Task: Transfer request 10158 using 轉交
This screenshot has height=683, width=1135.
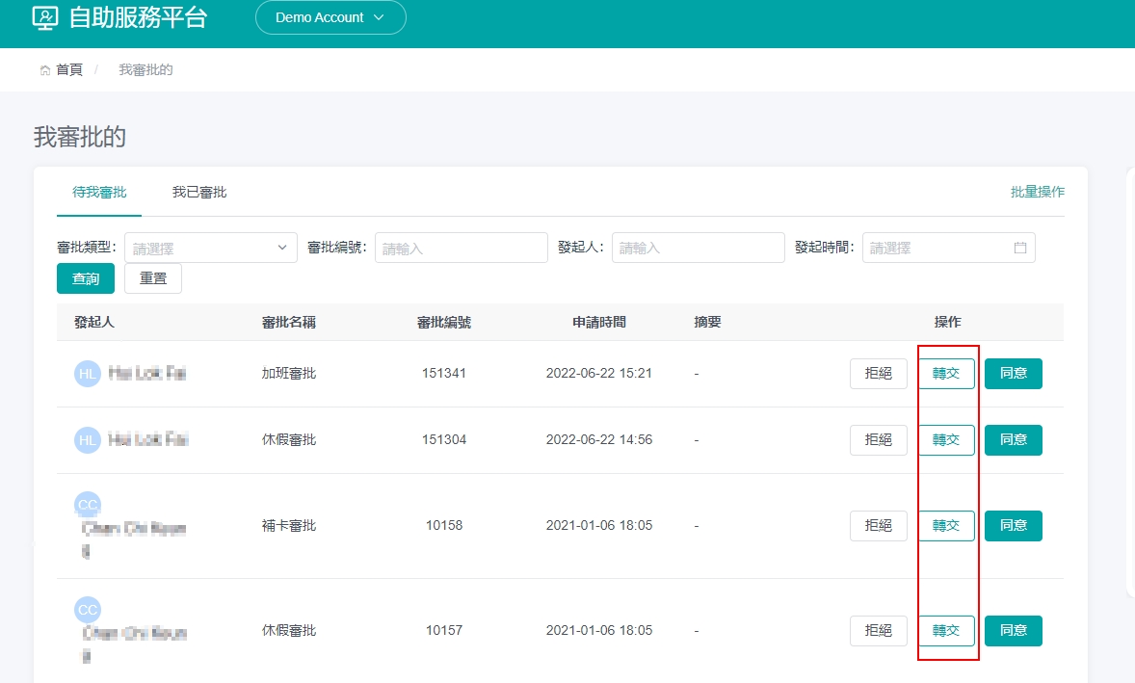Action: [946, 526]
